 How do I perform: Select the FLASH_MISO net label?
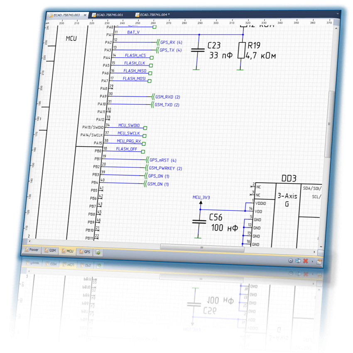135,71
